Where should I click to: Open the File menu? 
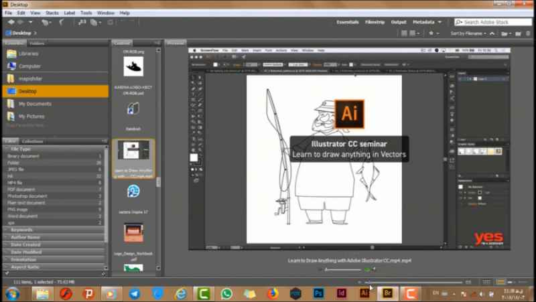point(9,13)
